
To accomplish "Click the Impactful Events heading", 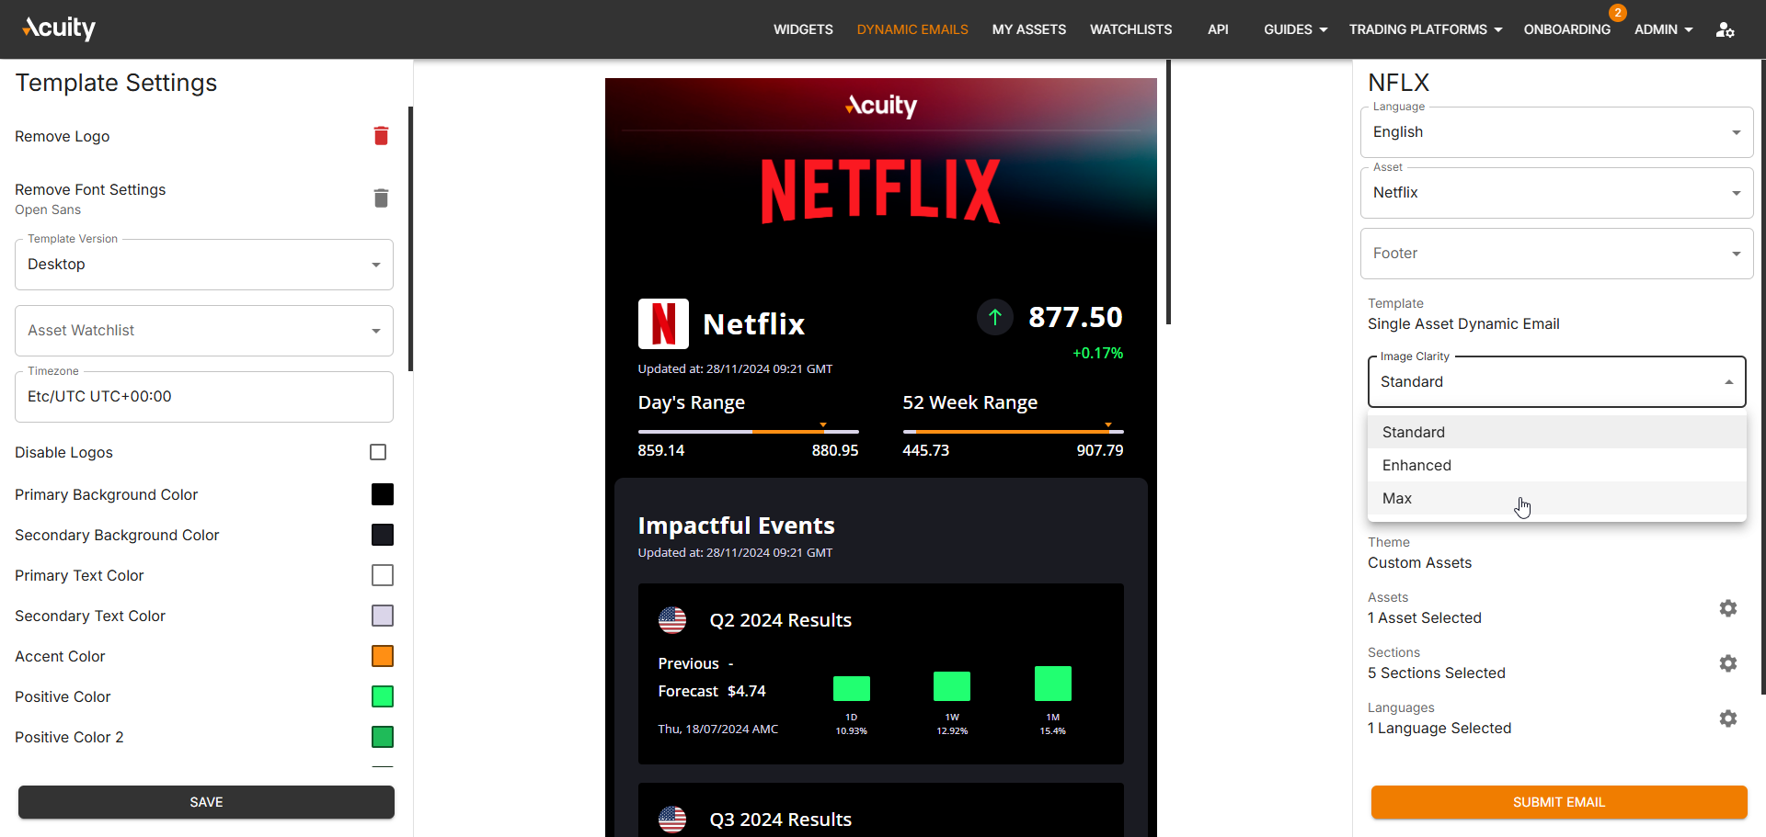I will coord(737,526).
